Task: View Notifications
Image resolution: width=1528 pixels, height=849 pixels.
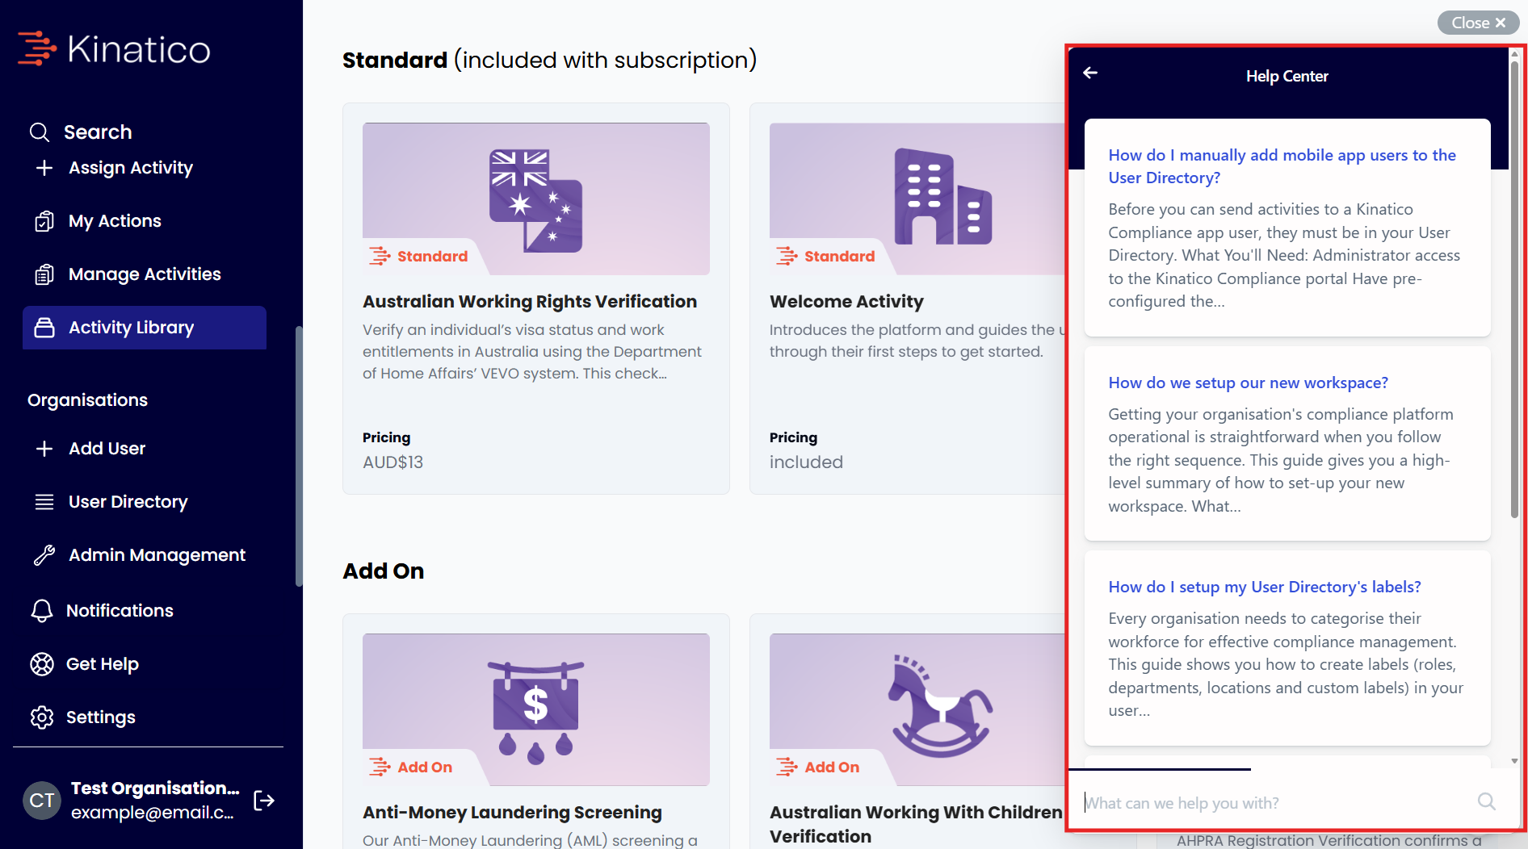Action: (x=120, y=611)
